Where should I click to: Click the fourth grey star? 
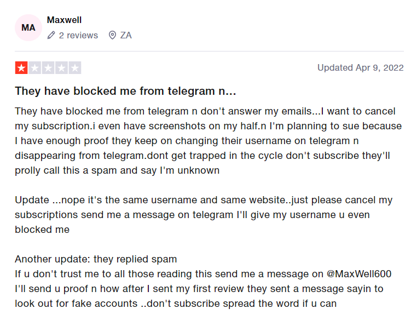61,68
